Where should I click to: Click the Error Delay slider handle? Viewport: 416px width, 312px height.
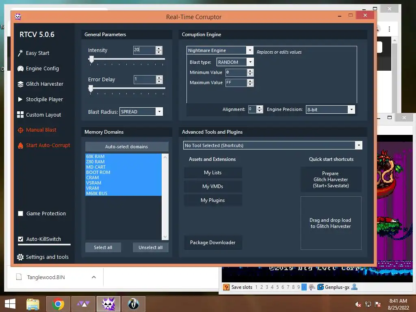coord(91,89)
